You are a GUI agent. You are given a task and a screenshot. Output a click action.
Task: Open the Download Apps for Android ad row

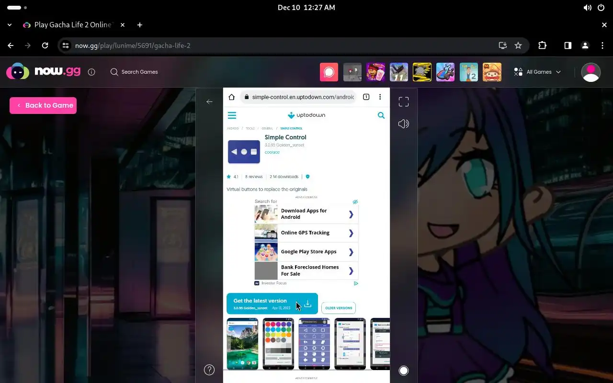pyautogui.click(x=306, y=214)
